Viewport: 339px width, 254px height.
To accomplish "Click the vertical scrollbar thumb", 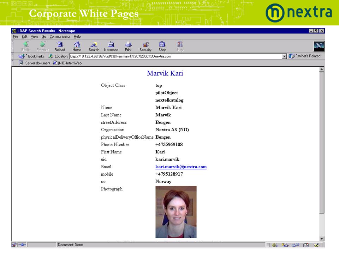I will (x=322, y=142).
